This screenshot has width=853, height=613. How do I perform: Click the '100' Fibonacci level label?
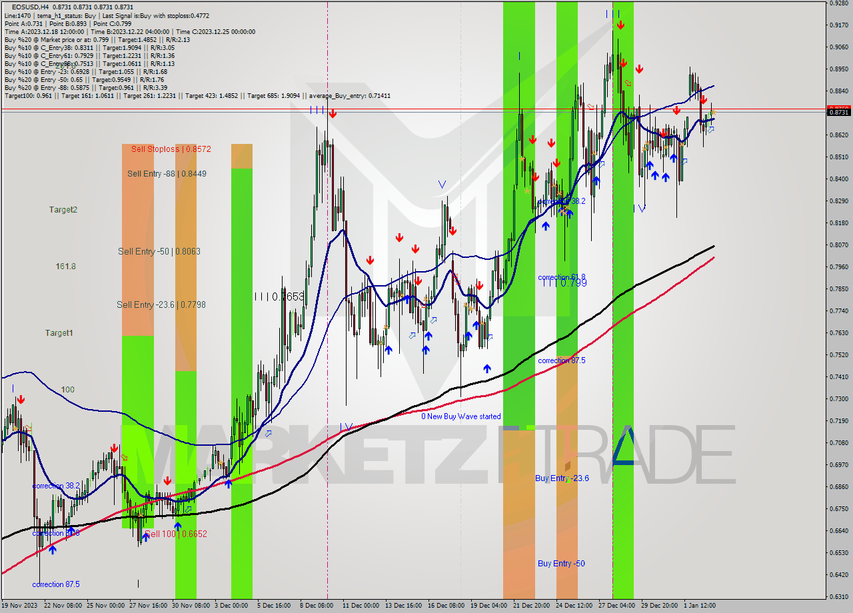tap(67, 389)
